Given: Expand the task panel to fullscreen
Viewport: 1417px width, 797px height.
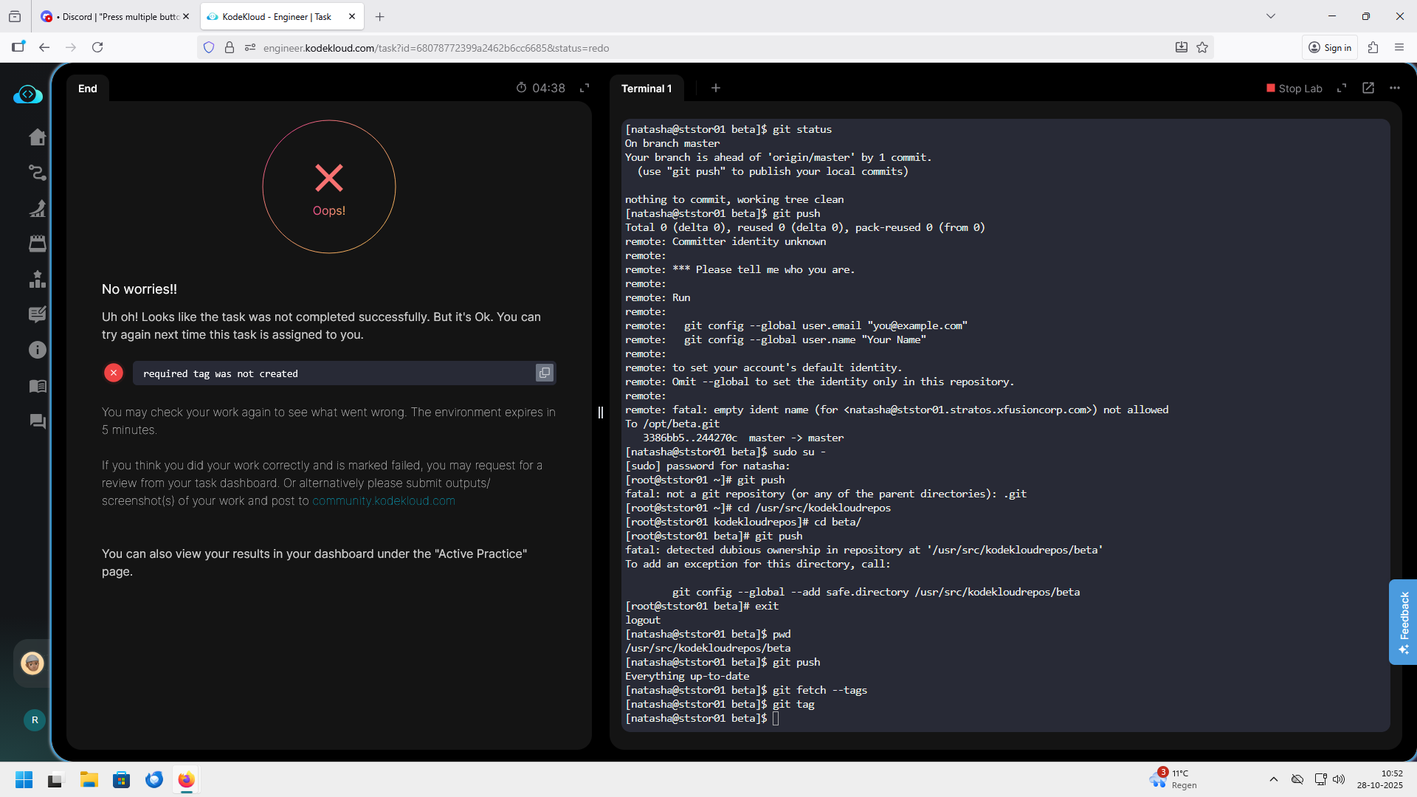Looking at the screenshot, I should (585, 88).
